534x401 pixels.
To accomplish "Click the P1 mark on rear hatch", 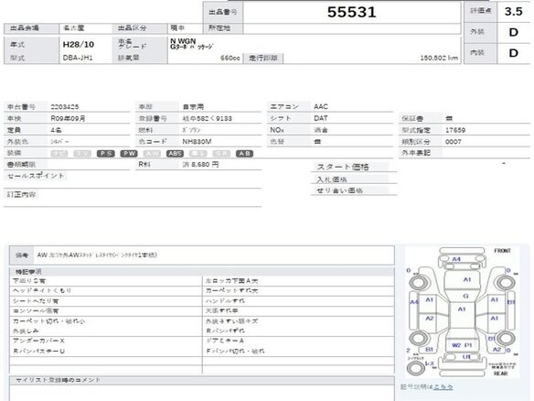I will point(468,345).
